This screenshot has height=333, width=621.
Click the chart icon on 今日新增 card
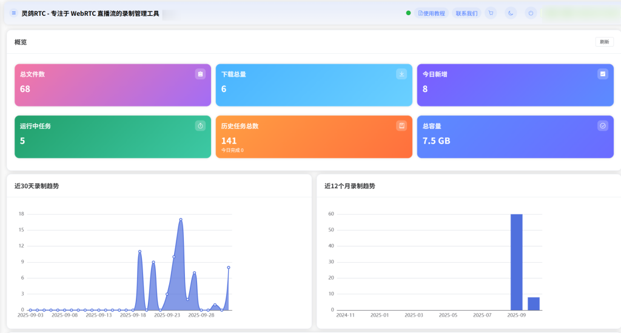[602, 74]
